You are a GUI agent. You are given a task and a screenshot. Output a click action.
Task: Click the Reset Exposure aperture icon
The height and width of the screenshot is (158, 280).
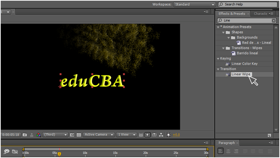pyautogui.click(x=168, y=135)
